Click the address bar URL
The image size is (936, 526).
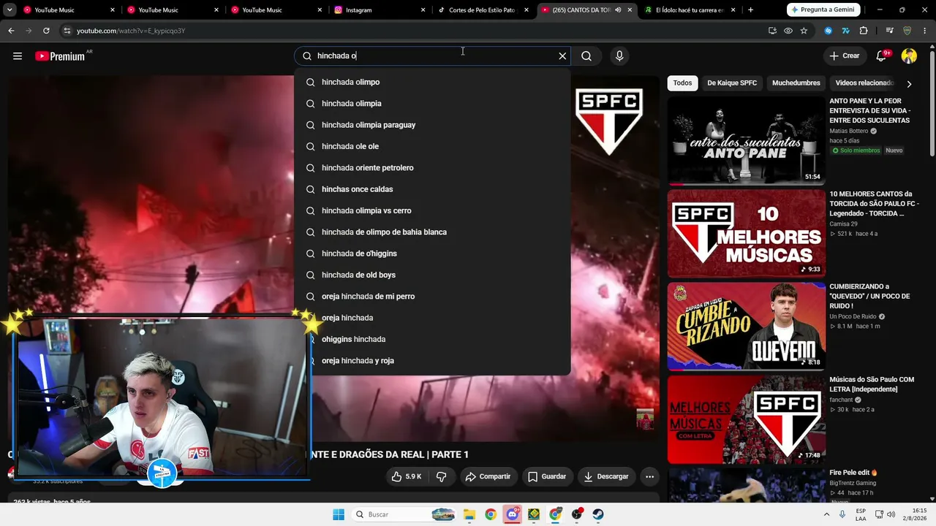point(131,31)
